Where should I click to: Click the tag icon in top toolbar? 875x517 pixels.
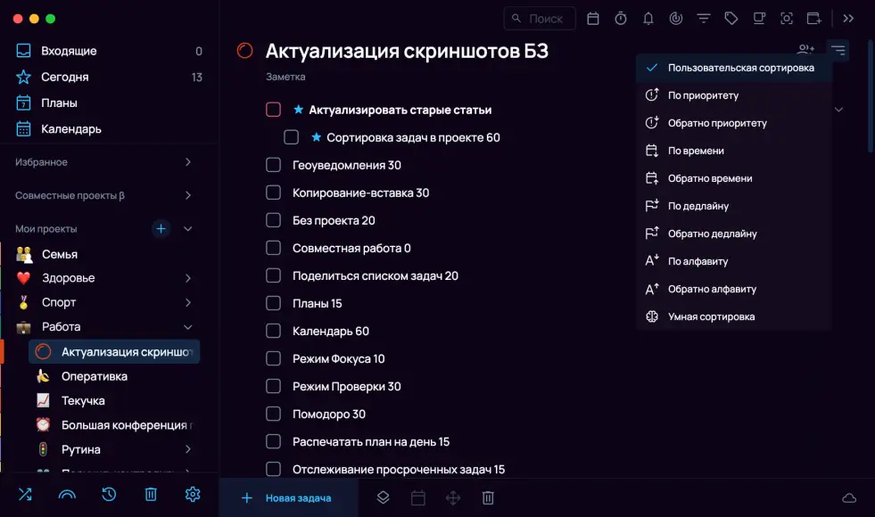(x=731, y=19)
